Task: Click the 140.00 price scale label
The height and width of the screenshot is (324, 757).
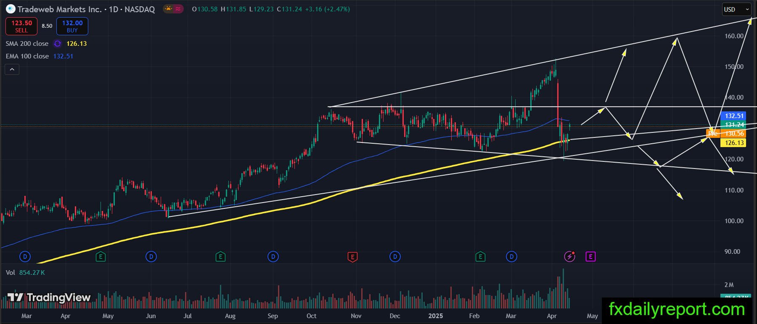Action: click(734, 97)
